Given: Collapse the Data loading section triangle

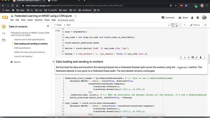Looking at the screenshot, I should pyautogui.click(x=53, y=62).
